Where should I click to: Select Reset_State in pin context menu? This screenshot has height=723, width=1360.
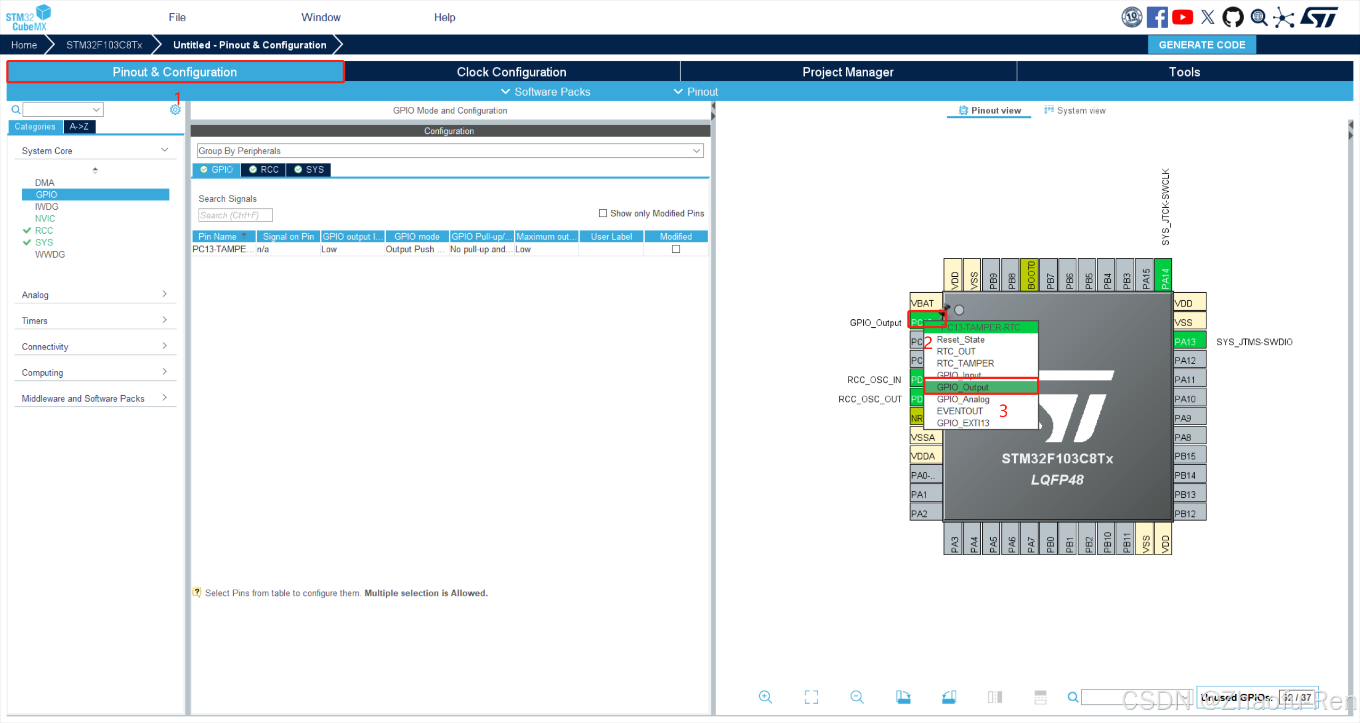click(981, 339)
